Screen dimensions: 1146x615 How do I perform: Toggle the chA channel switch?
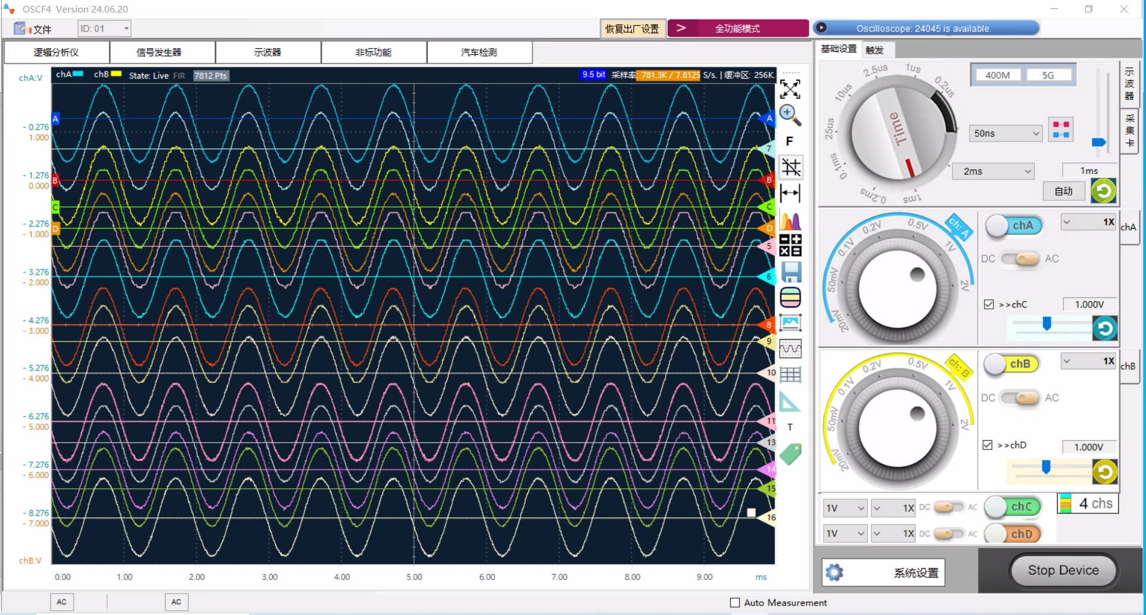coord(1014,226)
